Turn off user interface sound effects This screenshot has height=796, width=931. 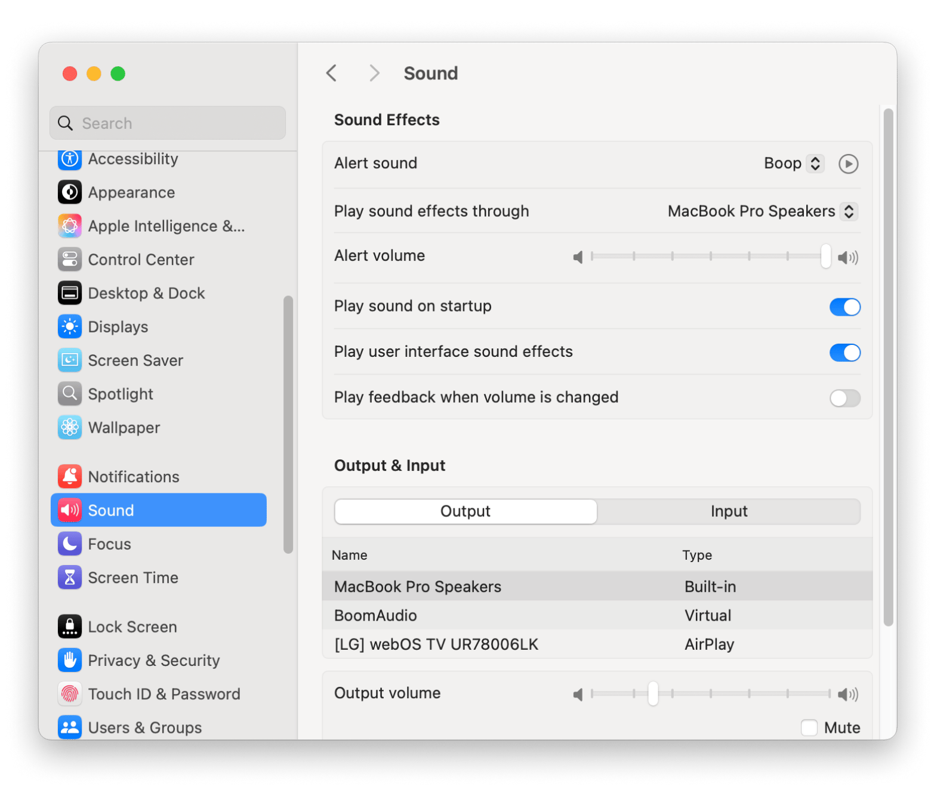tap(844, 353)
